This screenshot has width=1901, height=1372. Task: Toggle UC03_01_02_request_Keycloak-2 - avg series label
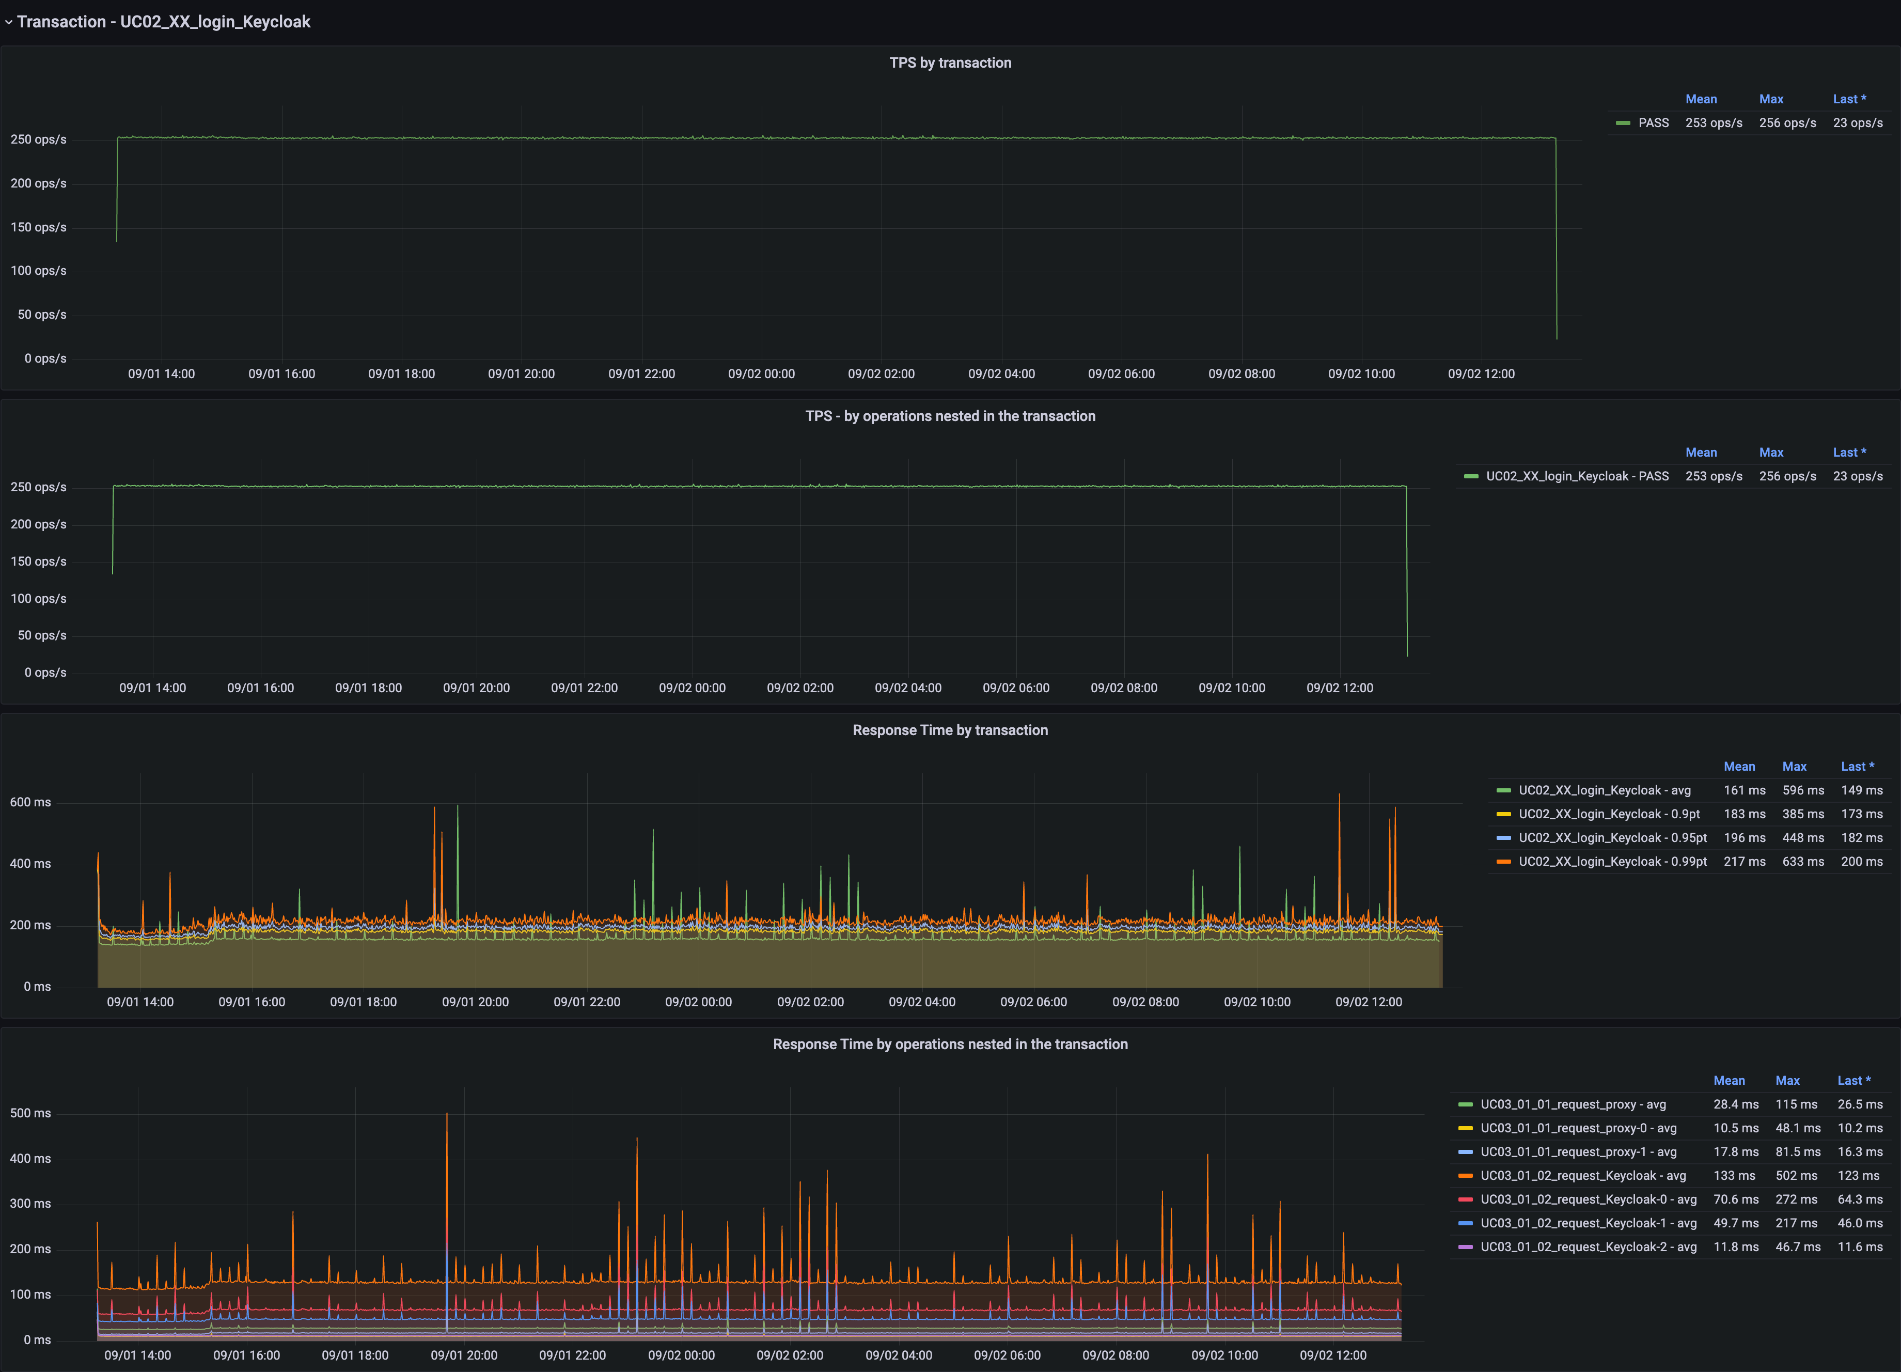(x=1589, y=1247)
